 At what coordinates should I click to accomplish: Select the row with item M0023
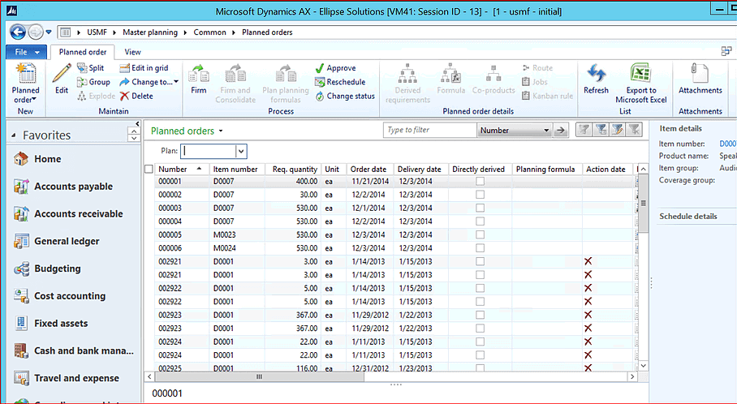click(394, 234)
